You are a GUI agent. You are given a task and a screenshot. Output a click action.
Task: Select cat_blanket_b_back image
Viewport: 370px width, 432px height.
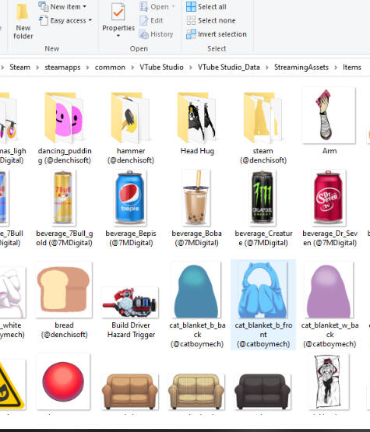point(196,290)
